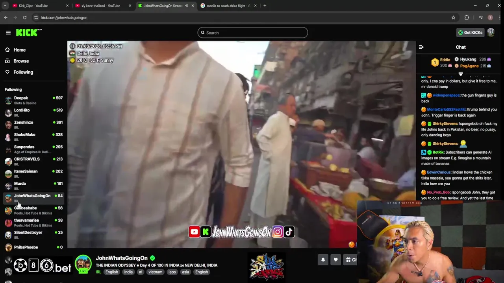
Task: Open Murda channel in Following list
Action: (x=33, y=186)
